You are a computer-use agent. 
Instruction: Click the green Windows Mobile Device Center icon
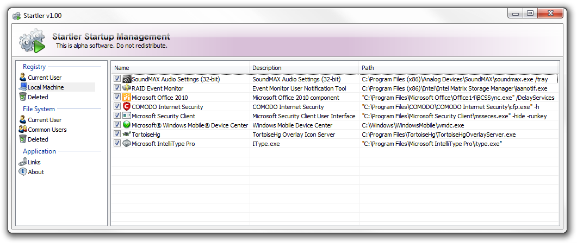pos(127,125)
